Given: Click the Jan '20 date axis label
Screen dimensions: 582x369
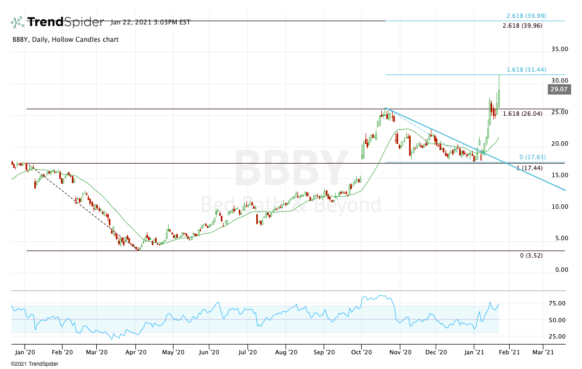Looking at the screenshot, I should [25, 352].
